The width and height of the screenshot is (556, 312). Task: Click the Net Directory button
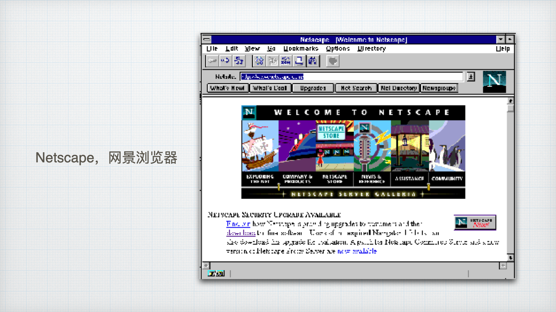point(398,88)
